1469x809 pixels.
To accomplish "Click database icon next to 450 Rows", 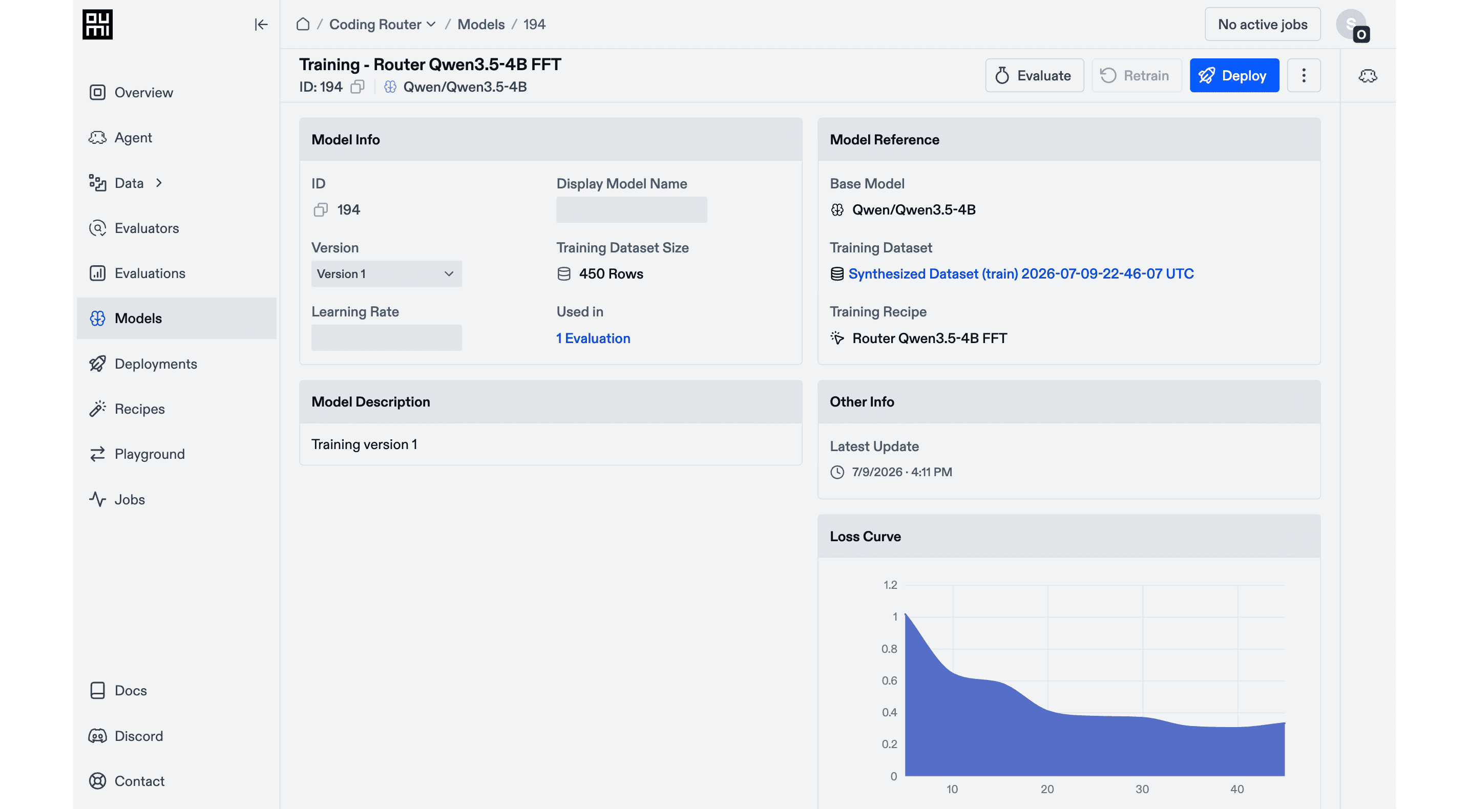I will (x=564, y=273).
